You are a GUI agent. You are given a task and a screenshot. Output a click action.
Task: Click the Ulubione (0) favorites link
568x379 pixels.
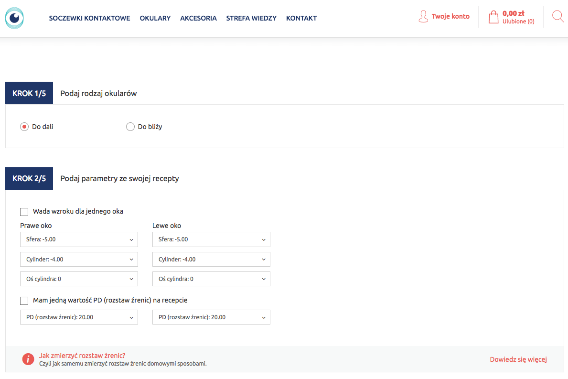[x=518, y=22]
